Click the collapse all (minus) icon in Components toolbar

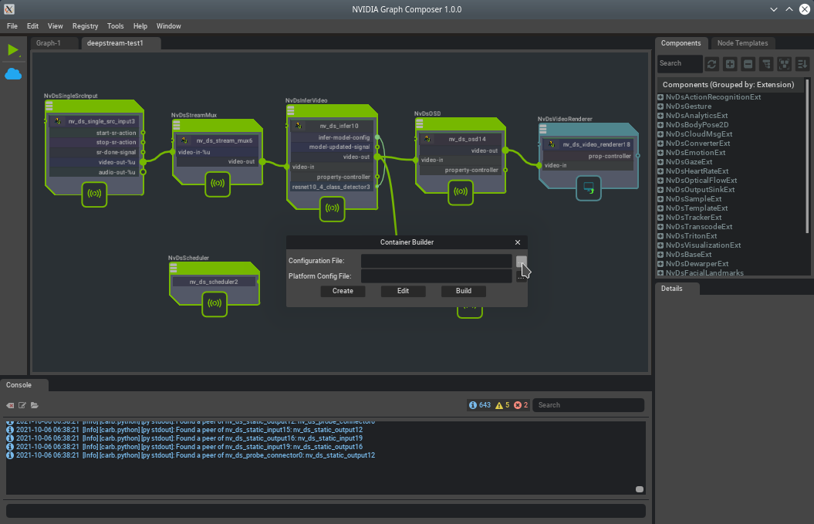748,63
